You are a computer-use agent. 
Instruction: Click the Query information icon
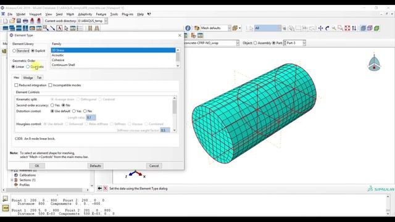tap(188, 28)
